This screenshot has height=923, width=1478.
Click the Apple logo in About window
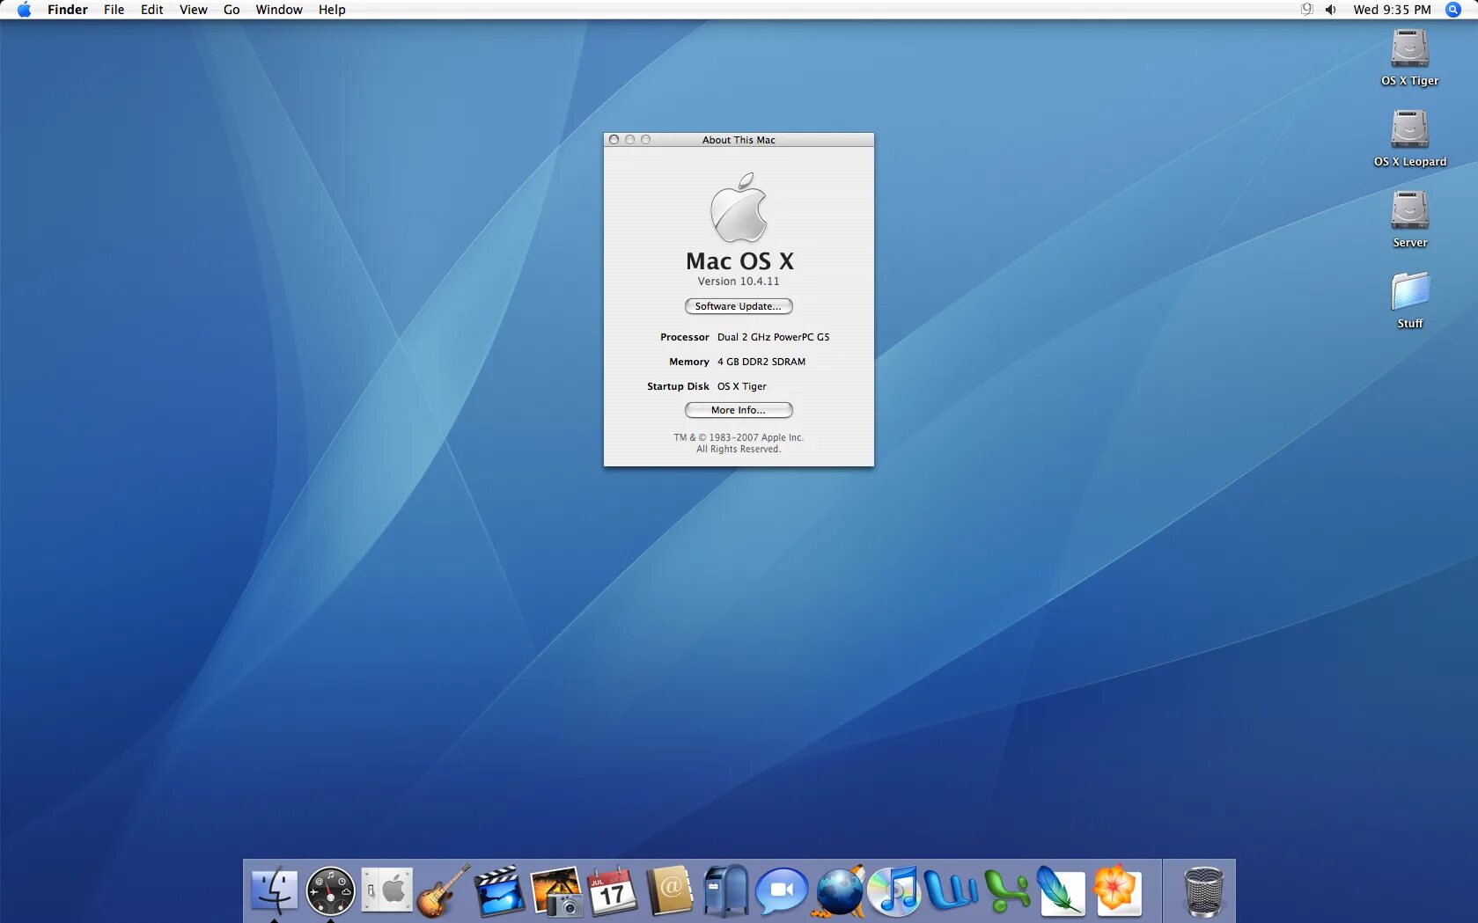(739, 208)
